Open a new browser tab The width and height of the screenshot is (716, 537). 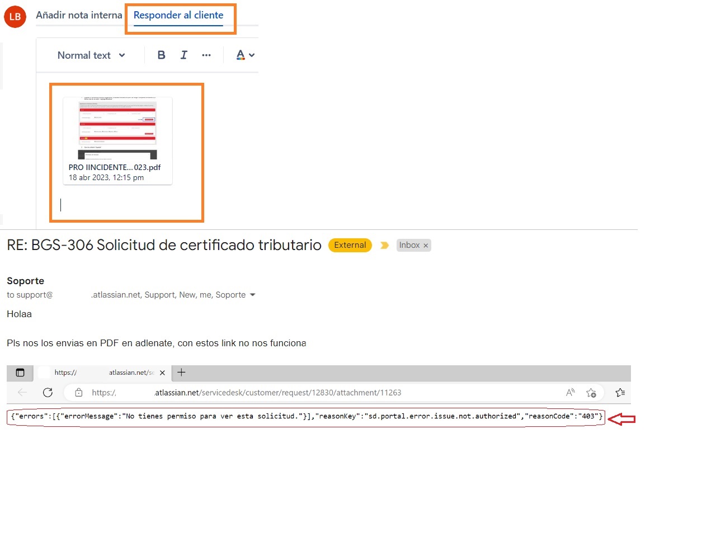point(181,373)
